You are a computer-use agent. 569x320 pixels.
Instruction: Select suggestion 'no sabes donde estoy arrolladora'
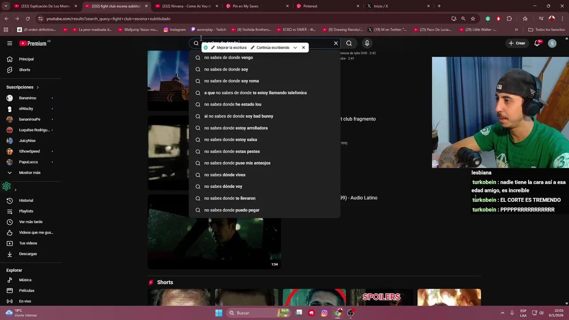click(x=264, y=128)
